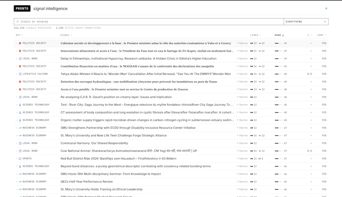Sort by the CONF column header
The image size is (342, 197).
pyautogui.click(x=321, y=35)
